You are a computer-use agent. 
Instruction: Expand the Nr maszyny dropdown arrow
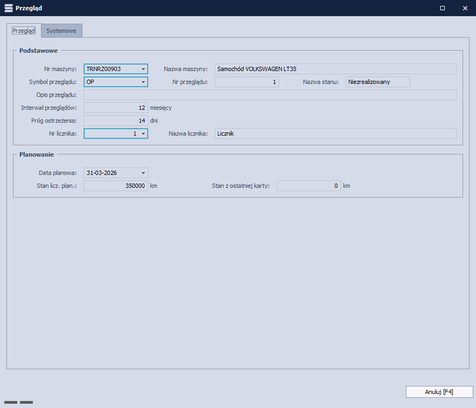pos(143,69)
